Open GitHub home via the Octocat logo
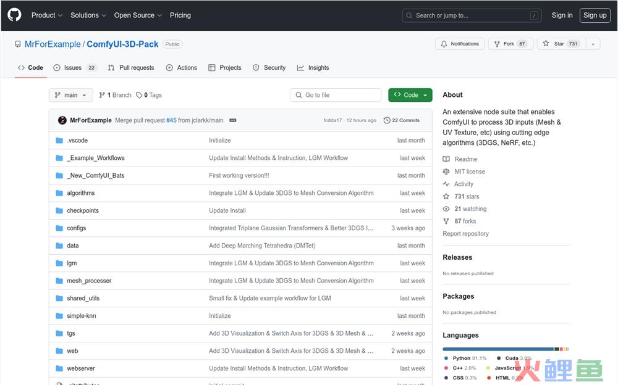 15,15
